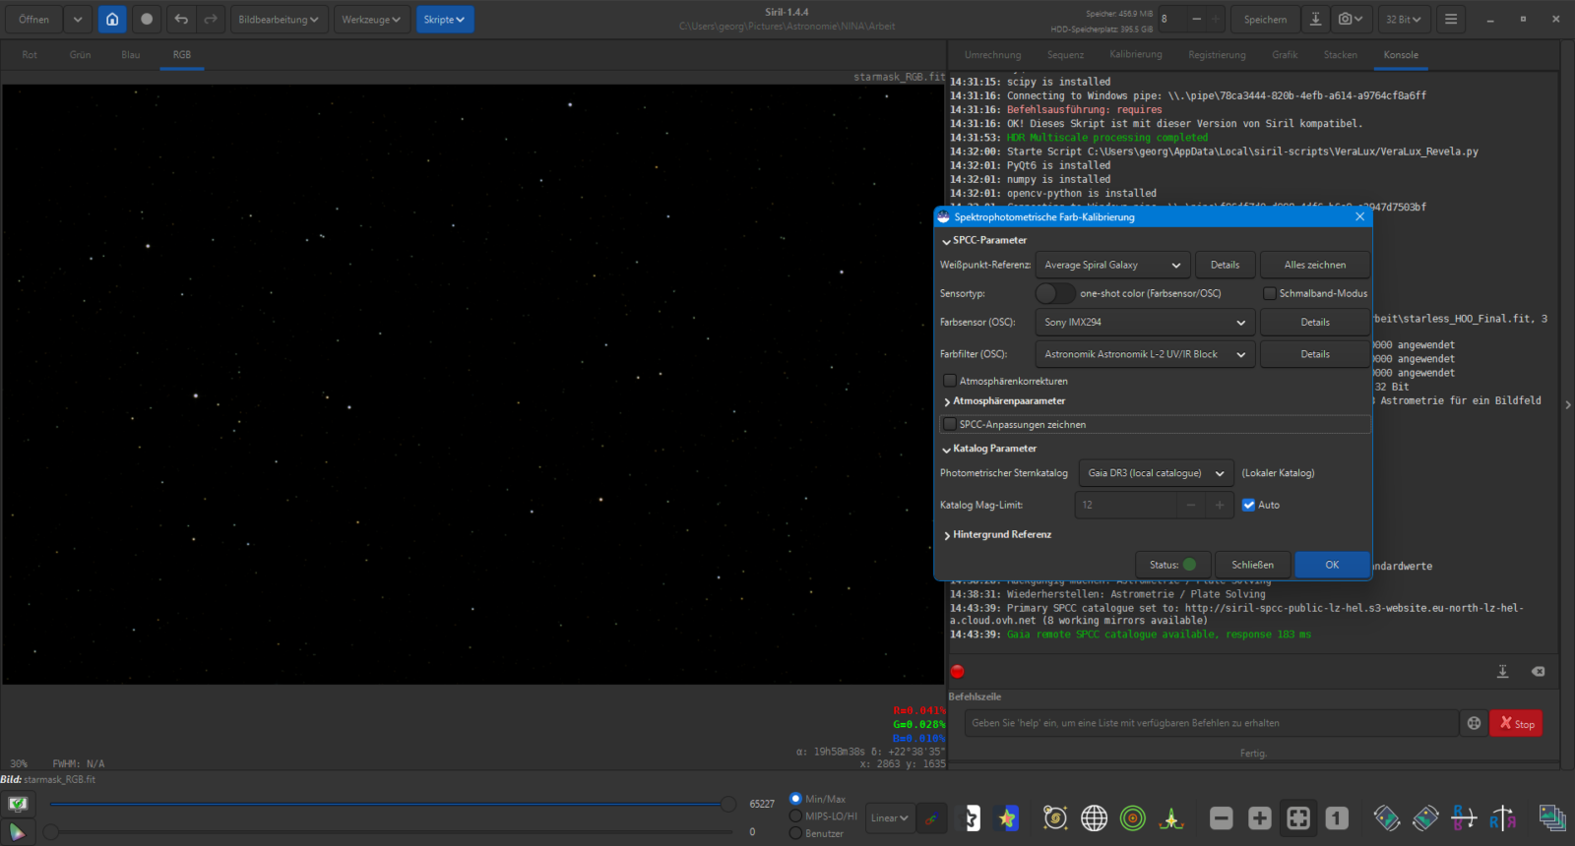Undo the last operation with the back arrow
This screenshot has width=1575, height=846.
coord(181,19)
